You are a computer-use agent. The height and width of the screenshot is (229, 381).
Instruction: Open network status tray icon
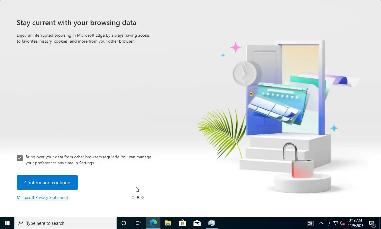click(335, 223)
